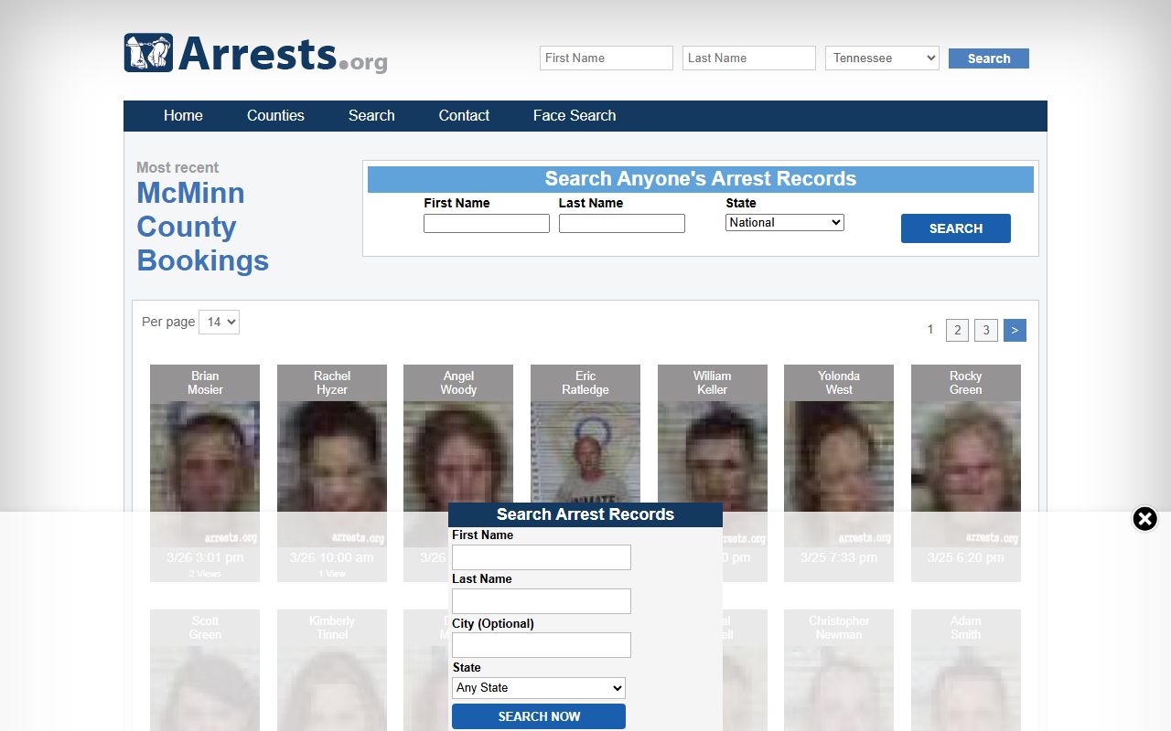Screen dimensions: 1171x731
Task: Click the SEARCH NOW button
Action: 539,716
